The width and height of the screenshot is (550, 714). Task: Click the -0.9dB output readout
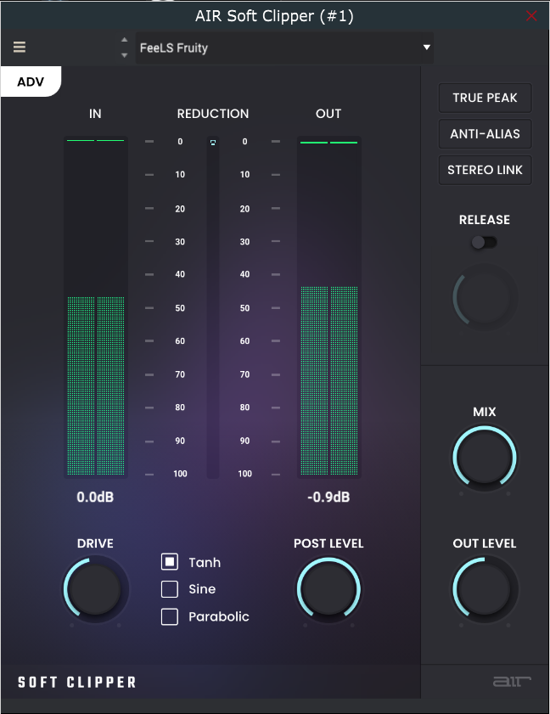pyautogui.click(x=328, y=497)
